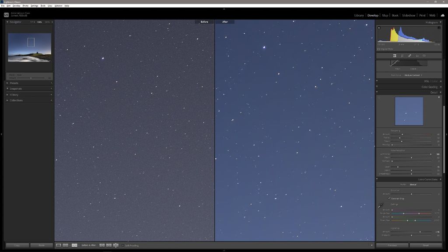Enable the Soft Proofing checkbox
Viewport: 448px width, 252px height.
pyautogui.click(x=123, y=245)
